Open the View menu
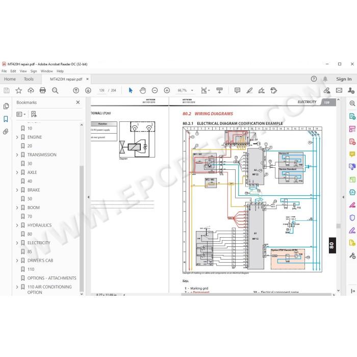Viewport: 357px width, 357px height. (x=23, y=71)
